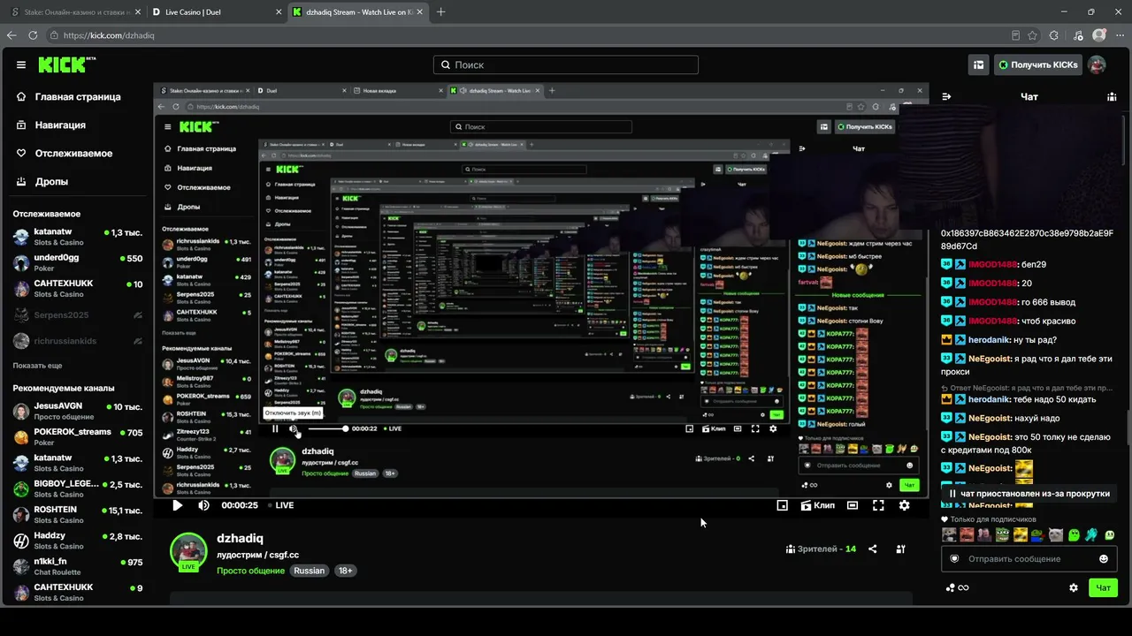Open the stream options icon right of the share icon
The height and width of the screenshot is (636, 1132).
point(900,549)
